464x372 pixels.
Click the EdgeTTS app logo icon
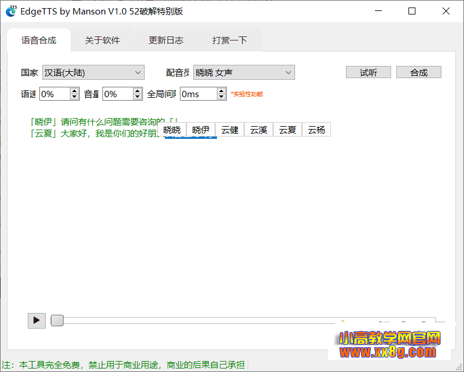(11, 11)
